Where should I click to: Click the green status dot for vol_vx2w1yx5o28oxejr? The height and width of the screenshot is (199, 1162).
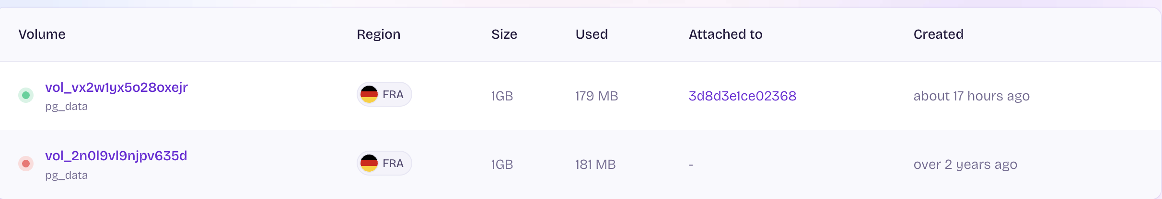point(26,95)
